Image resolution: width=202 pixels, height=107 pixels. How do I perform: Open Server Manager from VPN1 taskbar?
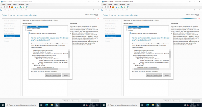(158, 105)
